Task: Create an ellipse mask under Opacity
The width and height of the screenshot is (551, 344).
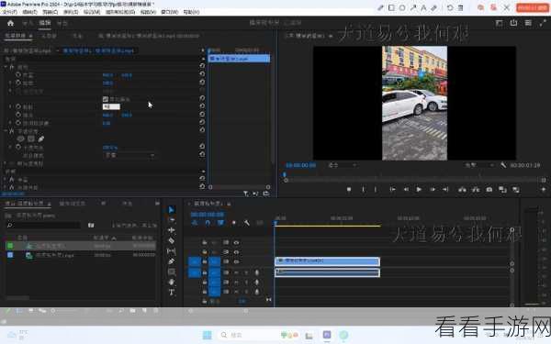Action: click(x=21, y=139)
